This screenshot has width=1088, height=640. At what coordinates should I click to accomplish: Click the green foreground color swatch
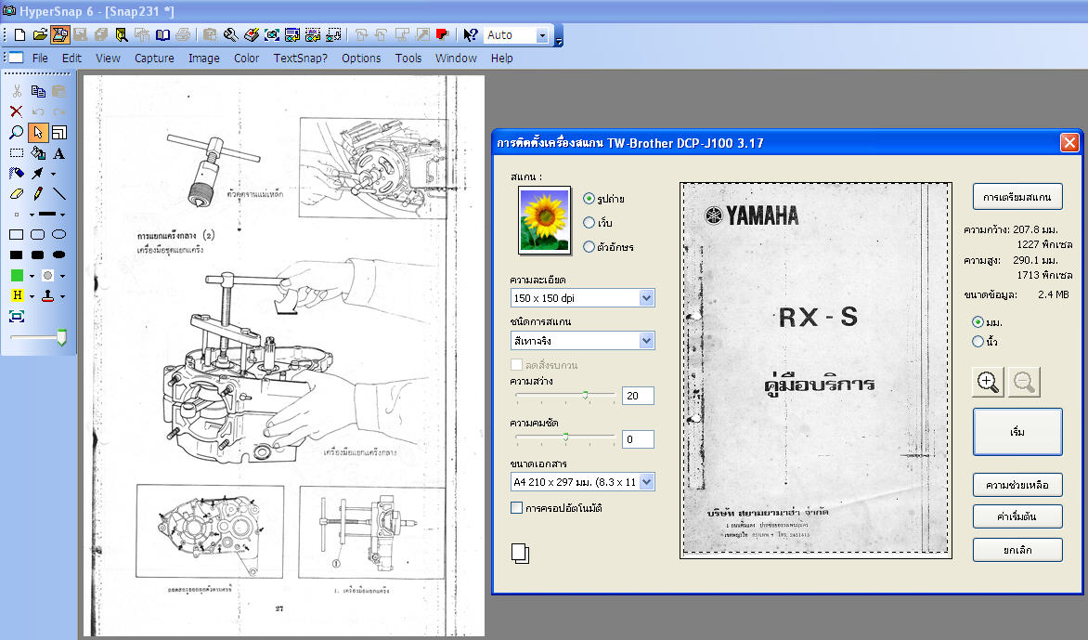[18, 276]
